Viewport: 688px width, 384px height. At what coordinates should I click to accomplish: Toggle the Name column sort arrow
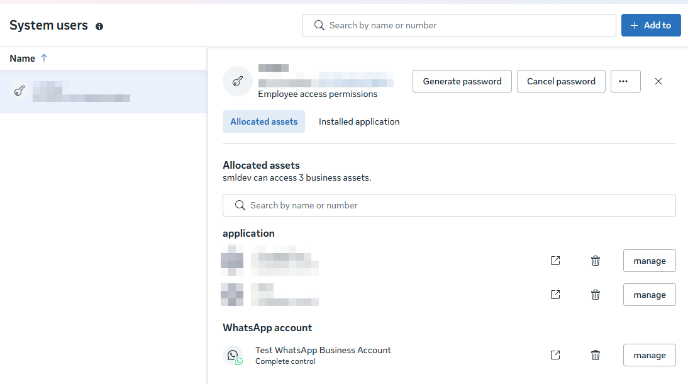pyautogui.click(x=44, y=58)
